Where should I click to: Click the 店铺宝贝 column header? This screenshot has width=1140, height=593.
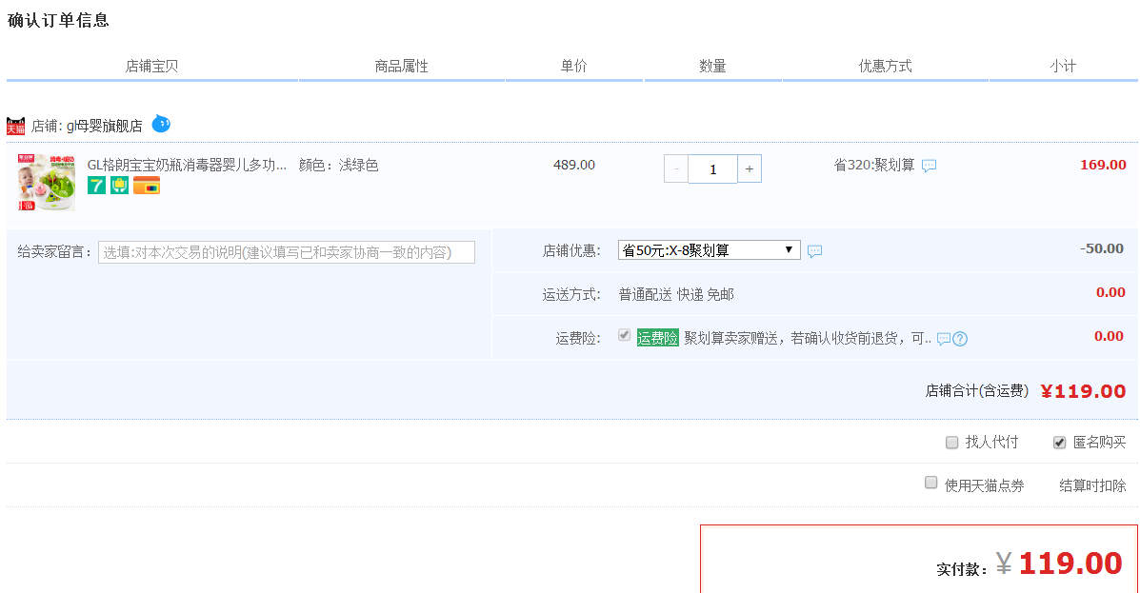pos(152,66)
